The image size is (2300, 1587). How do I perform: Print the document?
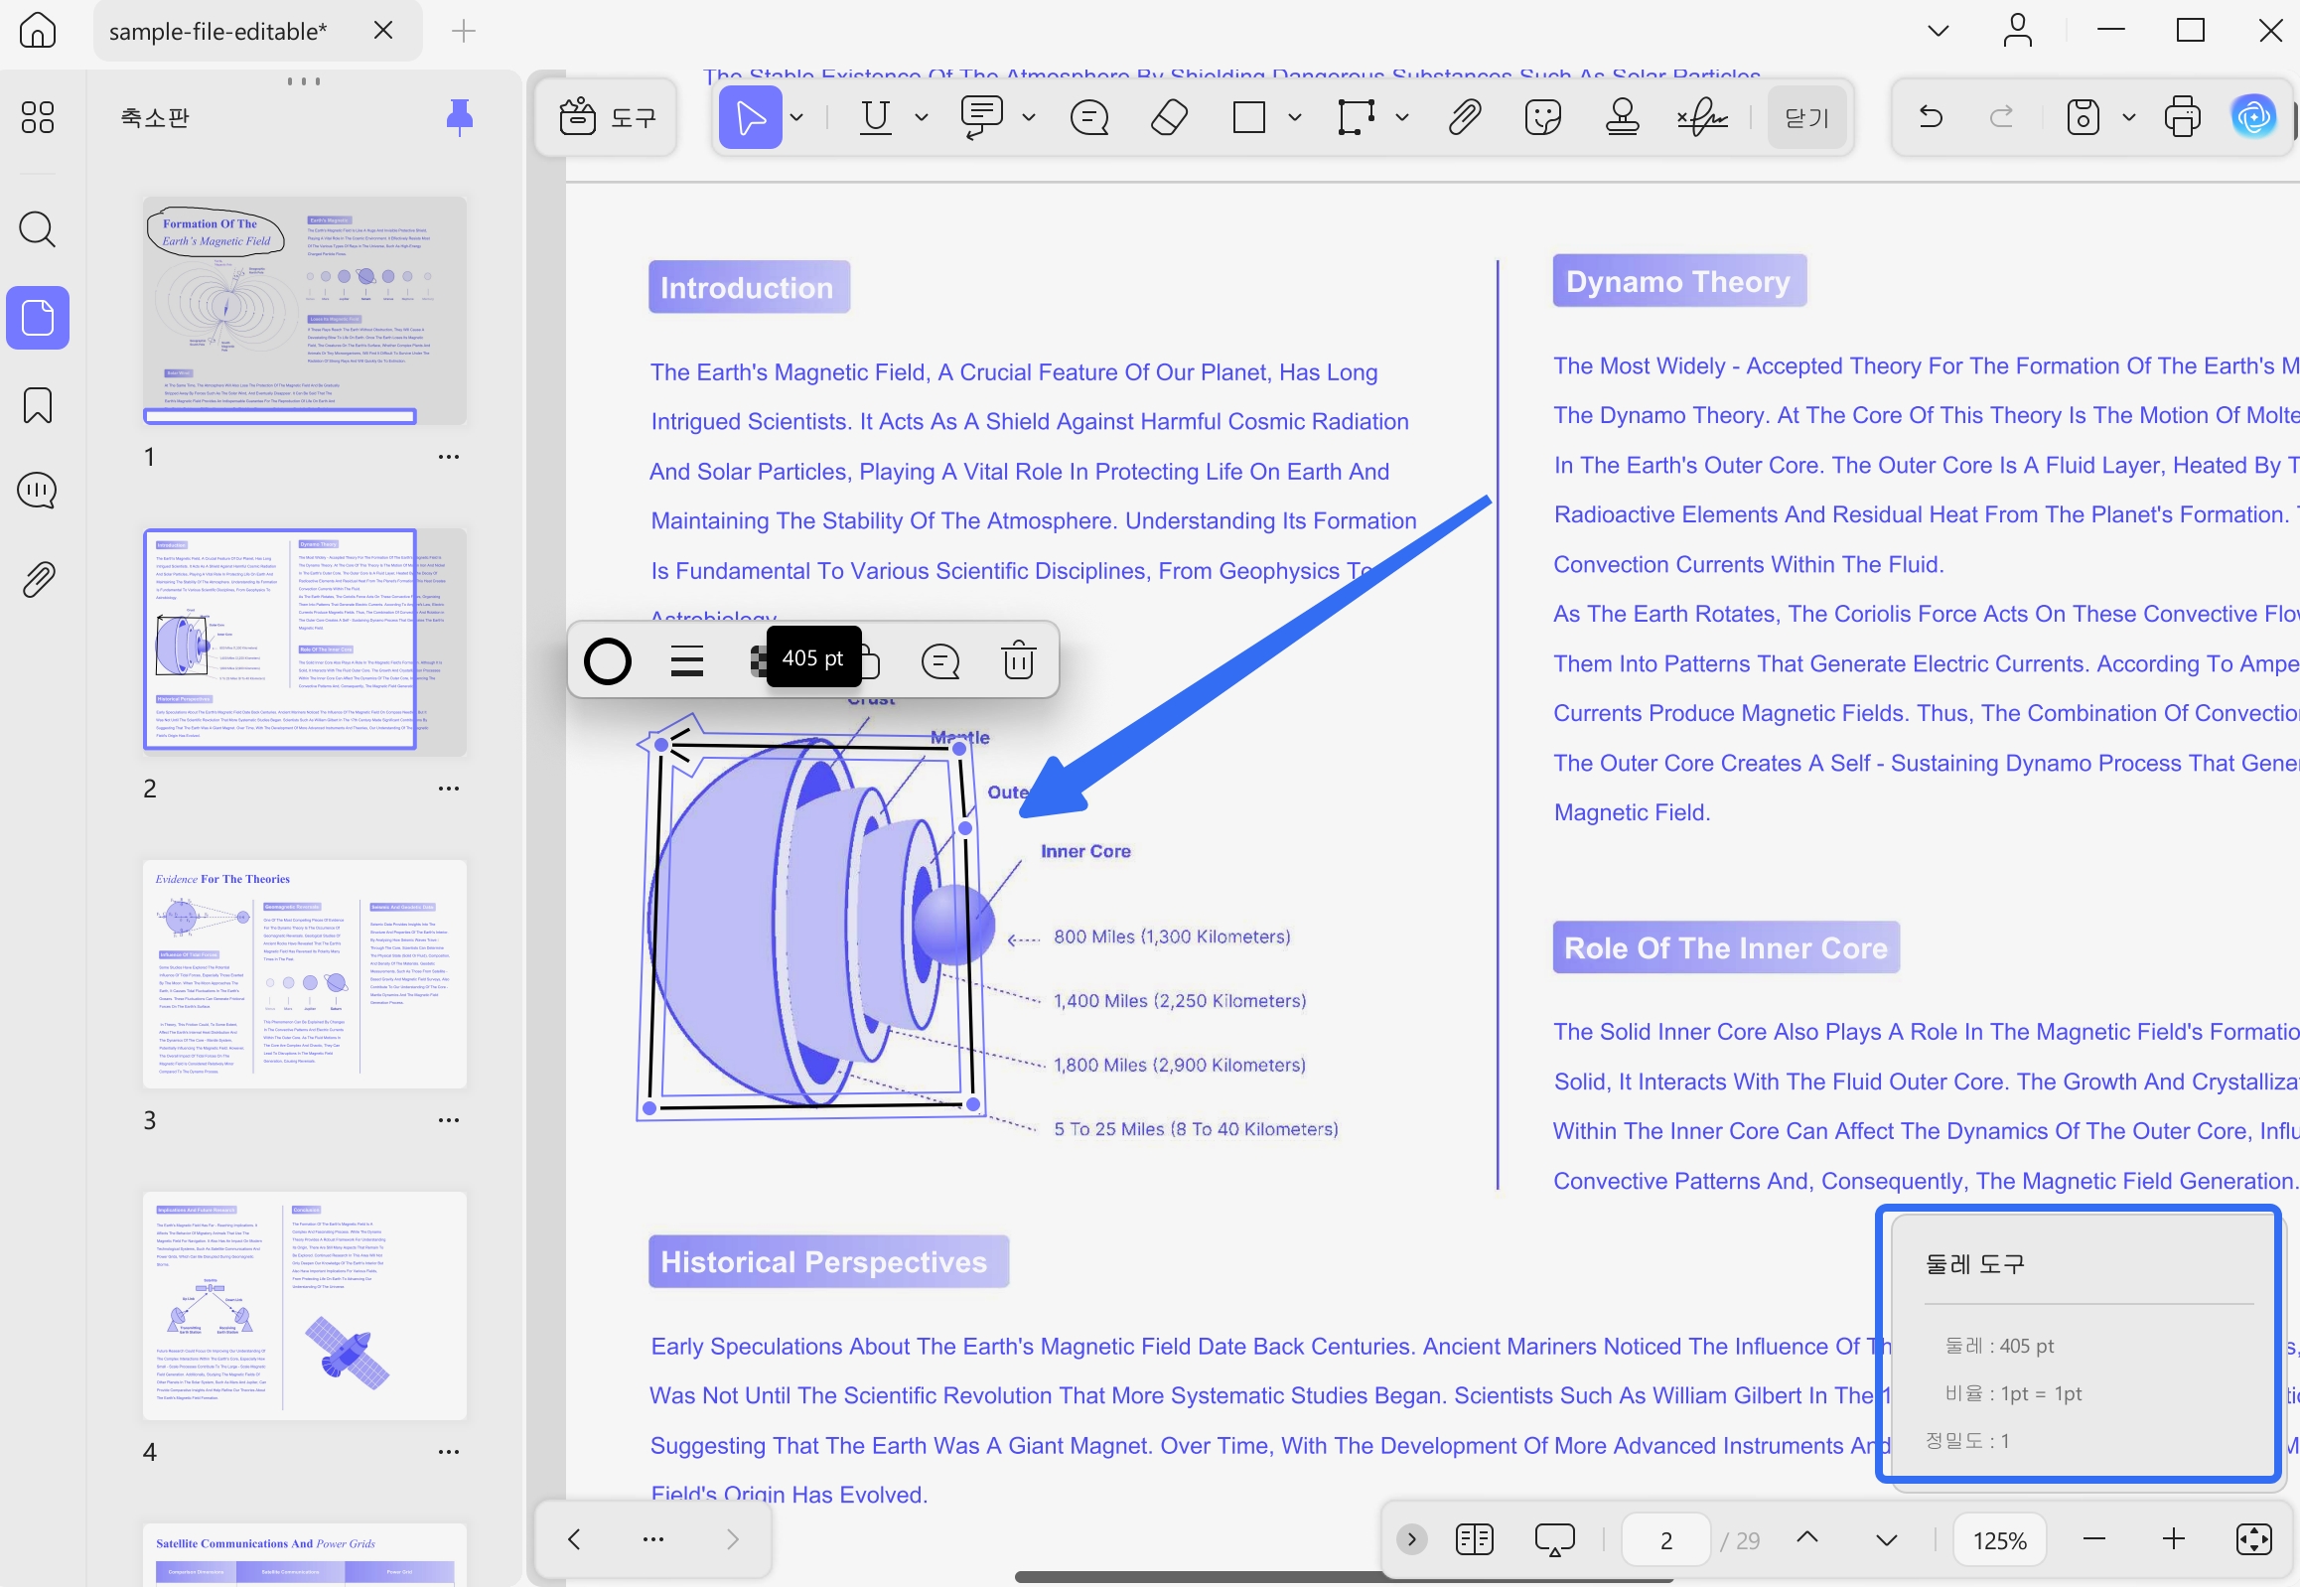[2183, 117]
